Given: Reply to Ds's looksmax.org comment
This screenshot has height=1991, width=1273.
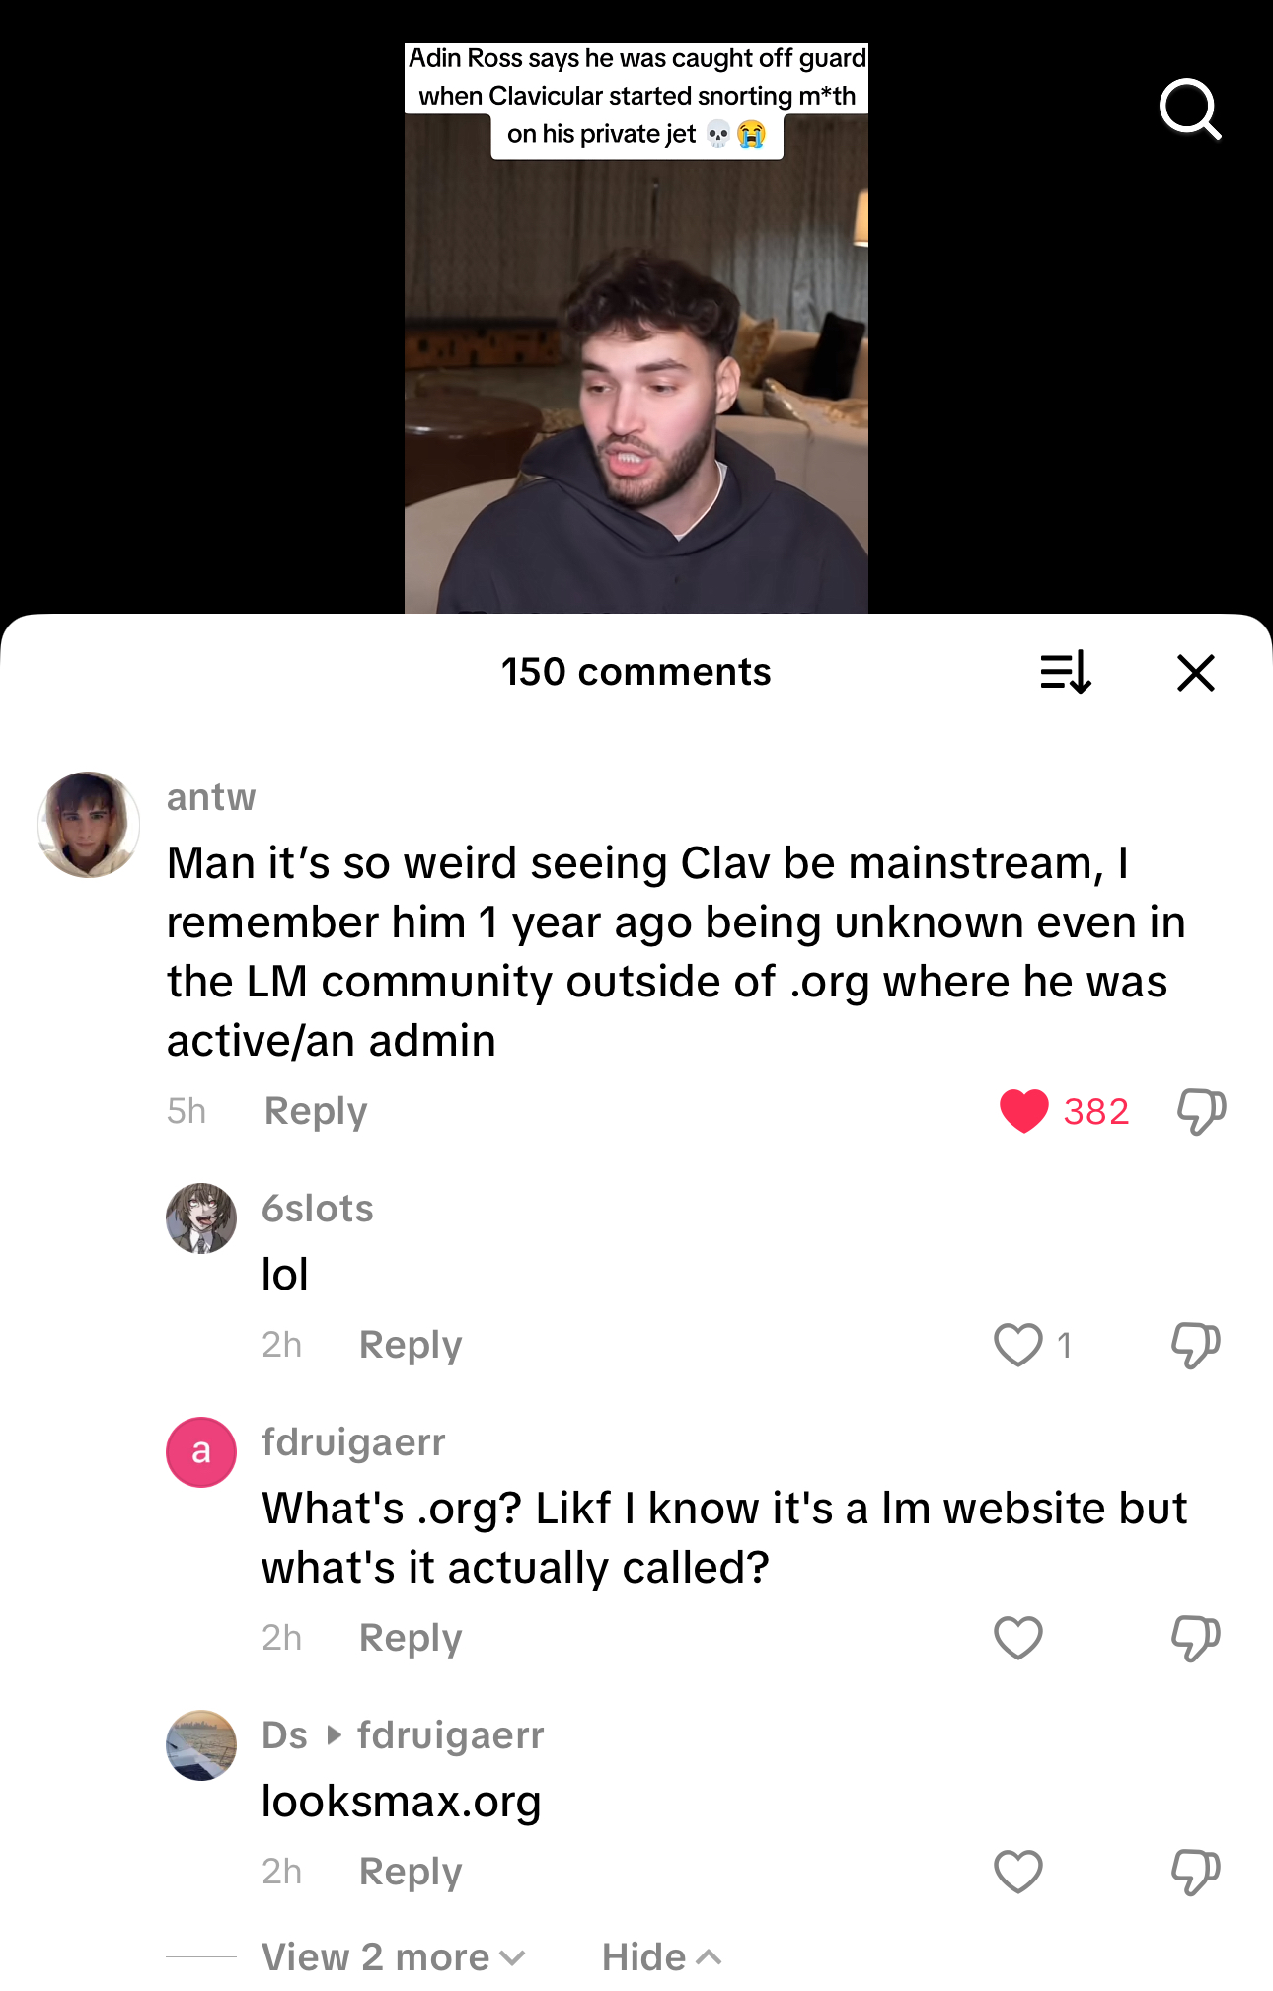Looking at the screenshot, I should [411, 1872].
